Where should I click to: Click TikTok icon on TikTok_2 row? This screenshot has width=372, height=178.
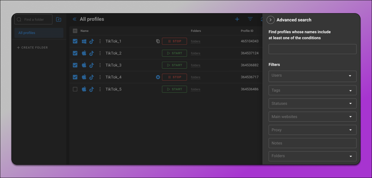click(92, 53)
